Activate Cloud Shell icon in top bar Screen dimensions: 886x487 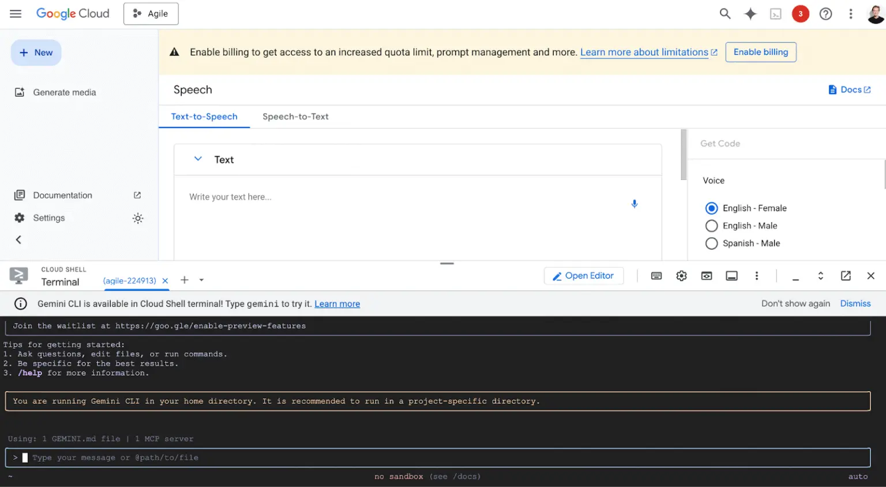tap(776, 14)
